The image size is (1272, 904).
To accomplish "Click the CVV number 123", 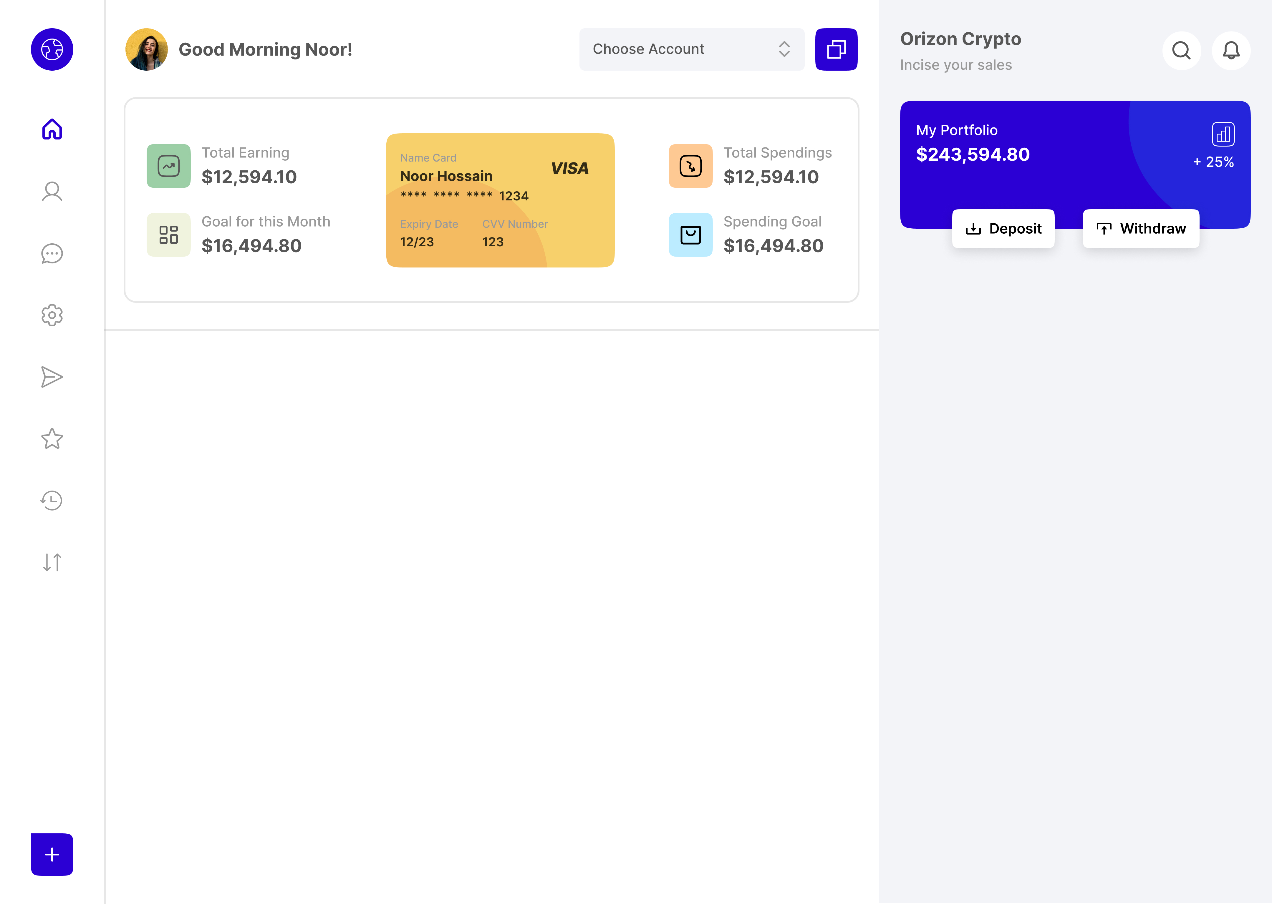I will click(493, 242).
